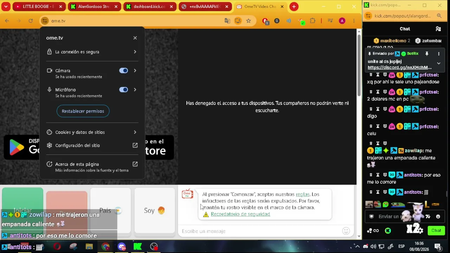Open the Kick app from the taskbar
The width and height of the screenshot is (450, 253).
[x=138, y=247]
